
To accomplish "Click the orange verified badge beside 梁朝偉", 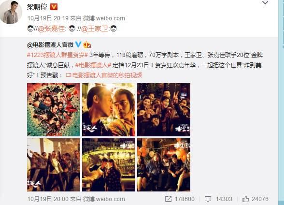I will (54, 7).
